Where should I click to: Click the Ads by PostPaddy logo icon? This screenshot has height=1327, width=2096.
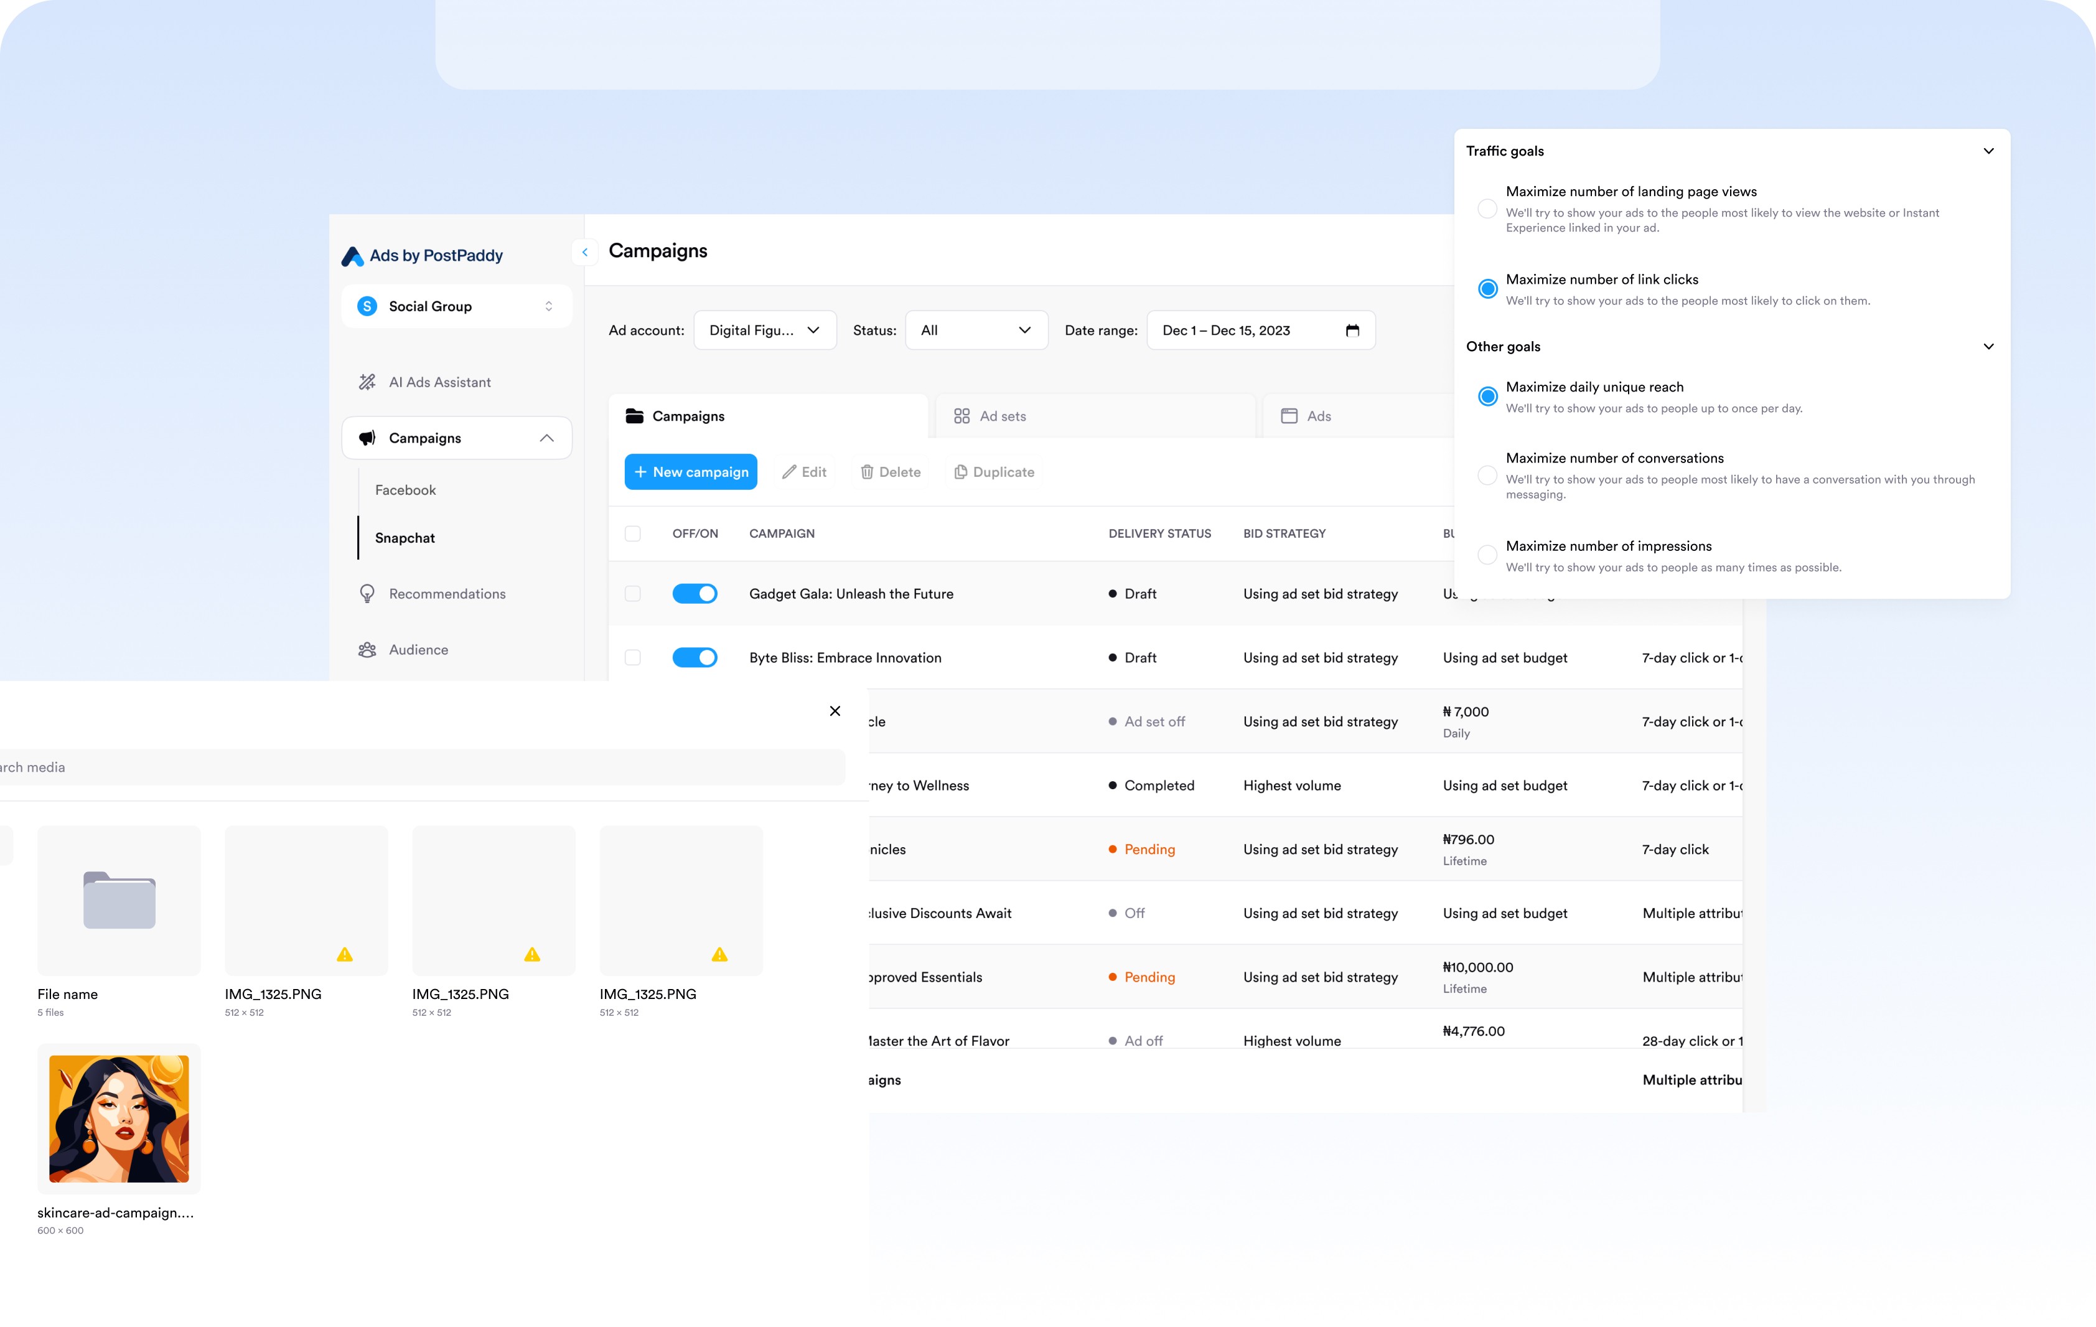tap(352, 256)
